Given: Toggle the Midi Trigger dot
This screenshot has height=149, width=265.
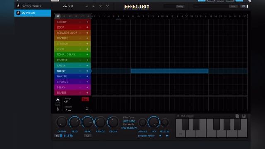Looking at the screenshot, I should 178,116.
